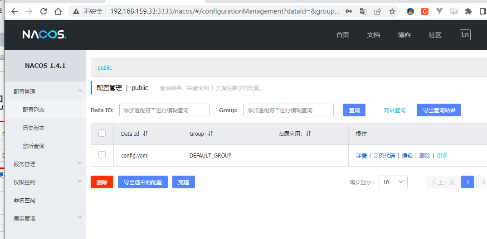Screen dimensions: 487x239
Task: Click the translate page icon
Action: coord(363,11)
